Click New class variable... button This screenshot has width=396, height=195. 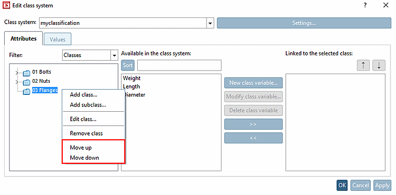pos(253,83)
